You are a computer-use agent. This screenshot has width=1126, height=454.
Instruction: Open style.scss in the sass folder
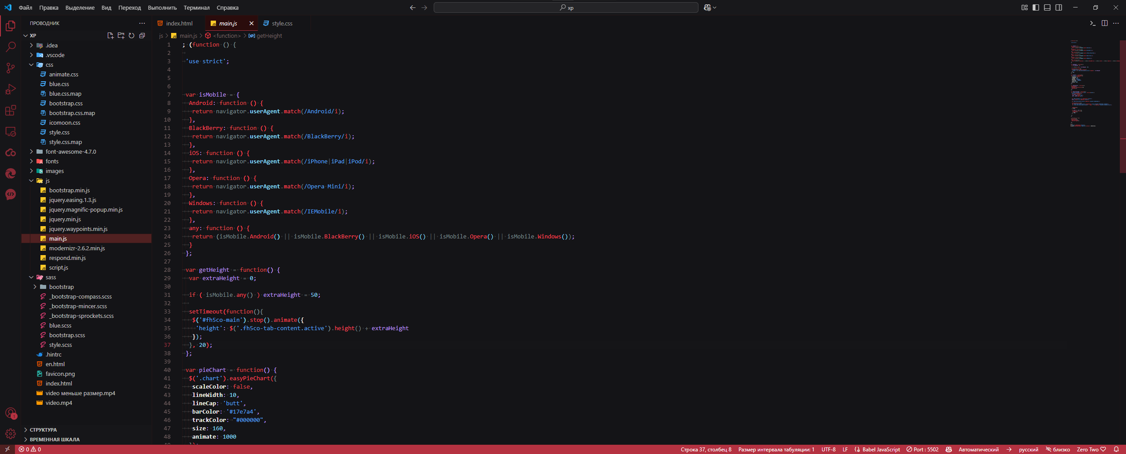tap(60, 345)
